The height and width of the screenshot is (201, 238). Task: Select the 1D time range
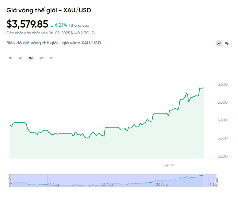coord(10,58)
